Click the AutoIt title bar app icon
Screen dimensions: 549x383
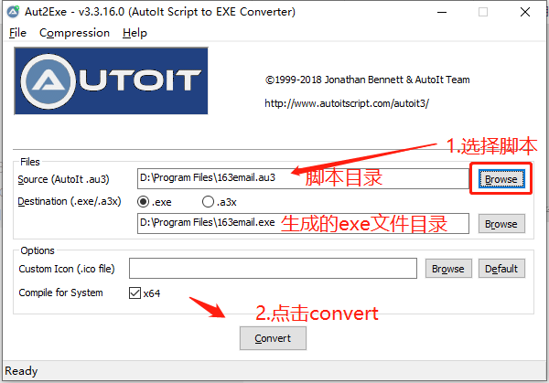point(14,12)
